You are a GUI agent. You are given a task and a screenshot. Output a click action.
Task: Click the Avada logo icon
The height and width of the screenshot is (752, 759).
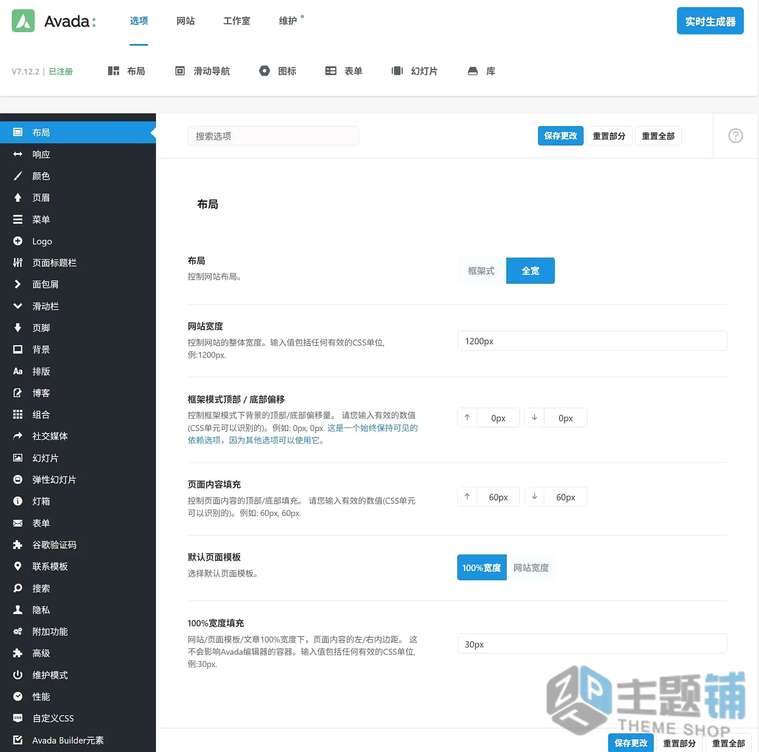tap(23, 21)
